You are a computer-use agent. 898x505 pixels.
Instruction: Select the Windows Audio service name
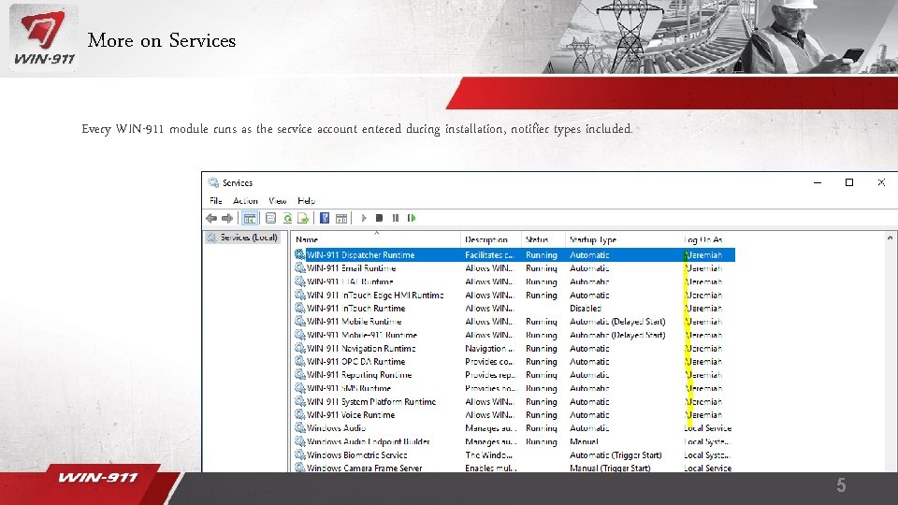click(336, 427)
